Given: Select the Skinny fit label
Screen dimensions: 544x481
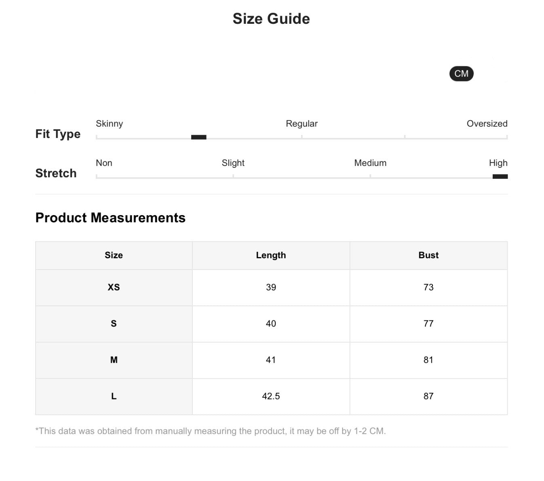Looking at the screenshot, I should (109, 123).
